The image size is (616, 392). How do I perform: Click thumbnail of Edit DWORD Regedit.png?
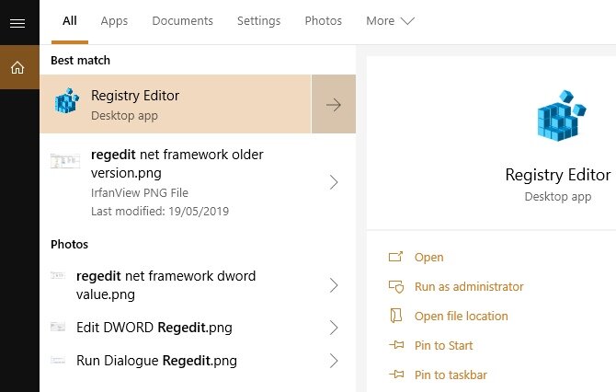[58, 327]
